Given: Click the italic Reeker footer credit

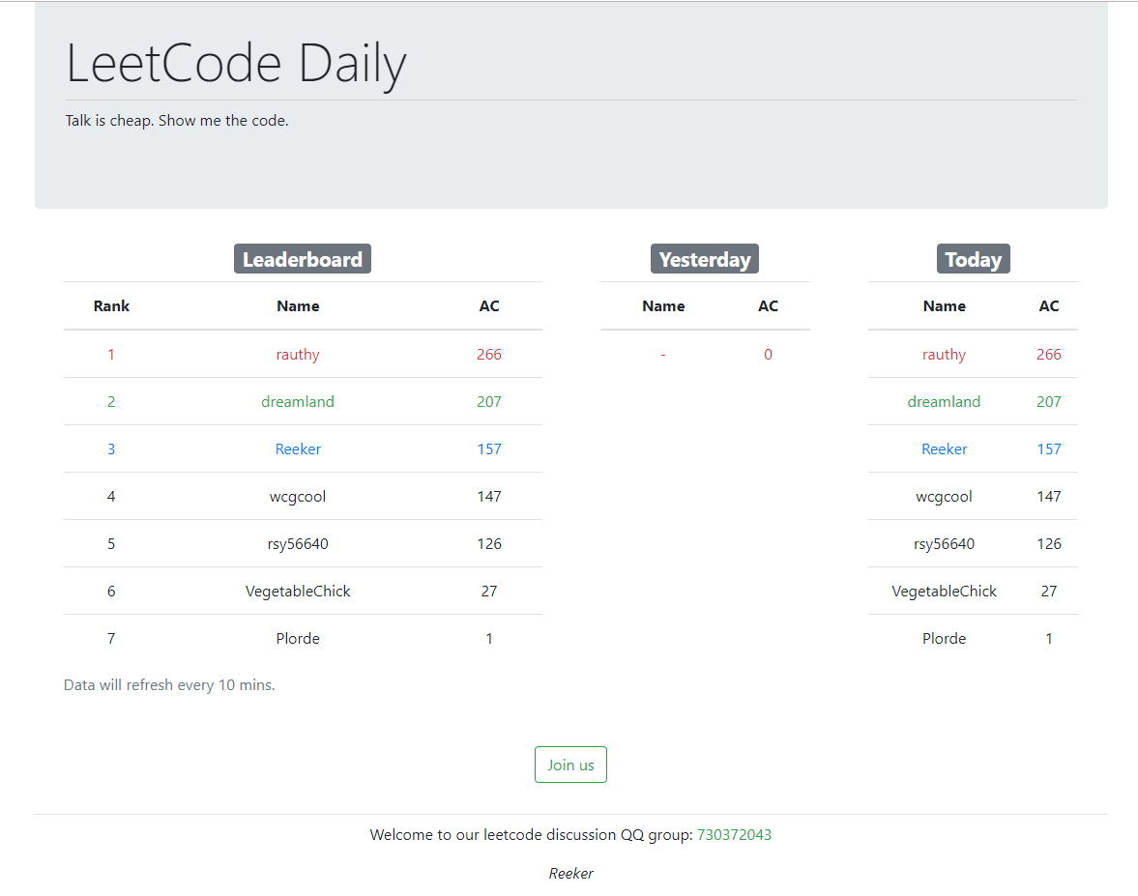Looking at the screenshot, I should tap(570, 874).
